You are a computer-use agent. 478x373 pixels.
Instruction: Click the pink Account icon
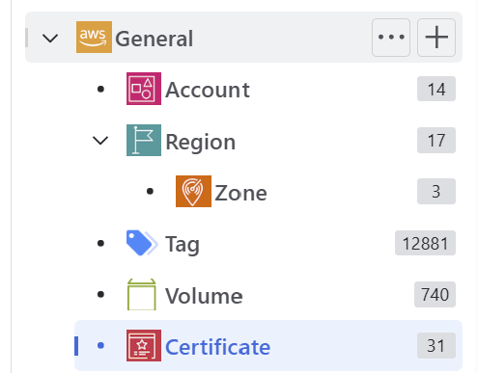point(144,89)
